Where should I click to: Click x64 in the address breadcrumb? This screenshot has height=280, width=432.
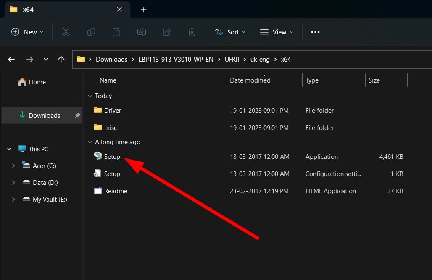[286, 60]
